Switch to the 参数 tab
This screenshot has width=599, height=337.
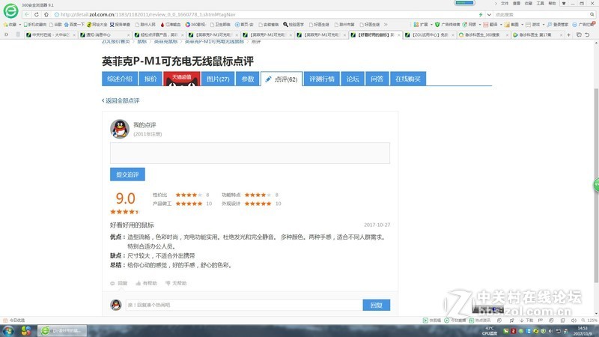[x=248, y=79]
